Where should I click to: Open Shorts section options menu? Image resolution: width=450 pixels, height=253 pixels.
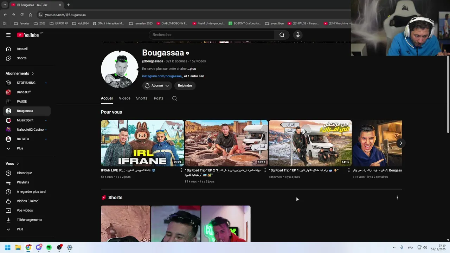pos(397,198)
